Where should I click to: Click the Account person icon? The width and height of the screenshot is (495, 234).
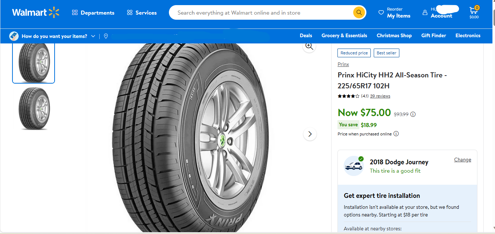click(425, 12)
